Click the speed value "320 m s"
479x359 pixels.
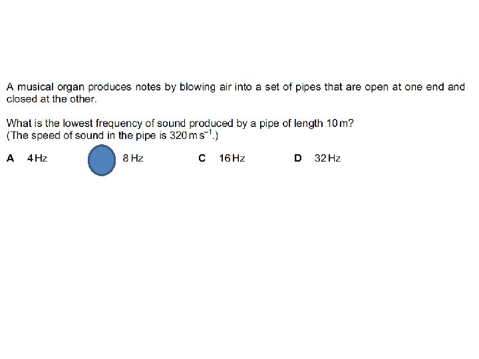tap(187, 136)
